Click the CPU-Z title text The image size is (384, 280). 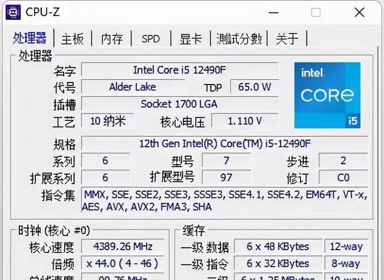[x=43, y=12]
